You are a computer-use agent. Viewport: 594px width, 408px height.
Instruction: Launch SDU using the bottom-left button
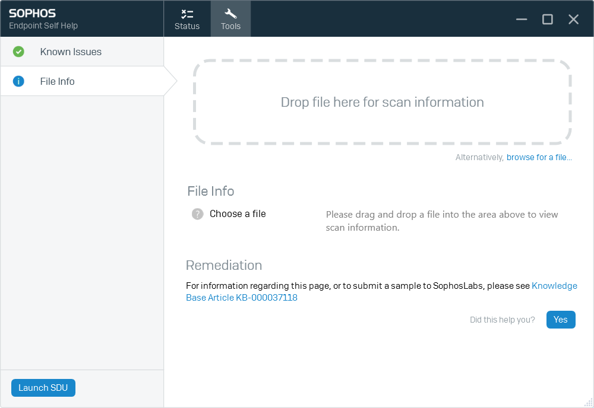pyautogui.click(x=43, y=388)
